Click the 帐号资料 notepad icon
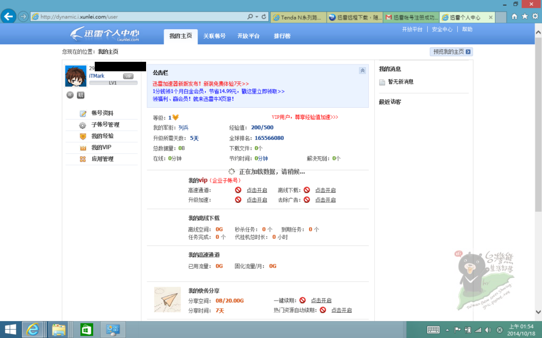 click(83, 114)
